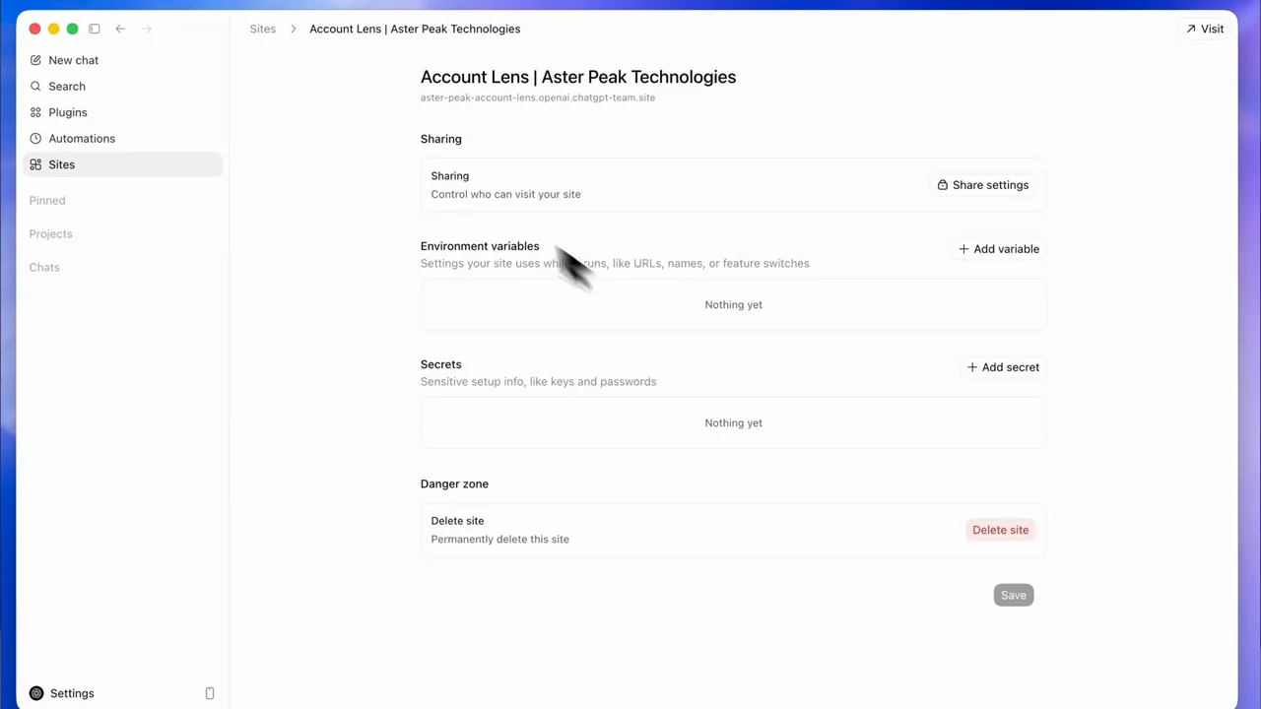This screenshot has width=1261, height=709.
Task: Click the arrow icon in Visit
Action: coord(1191,29)
